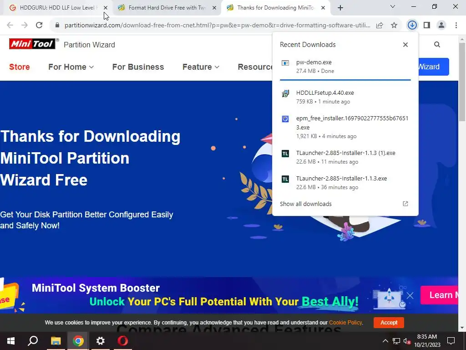Open TLauncher-2.885-Installer-1.1.3.exe entry
The image size is (466, 350).
pyautogui.click(x=345, y=183)
